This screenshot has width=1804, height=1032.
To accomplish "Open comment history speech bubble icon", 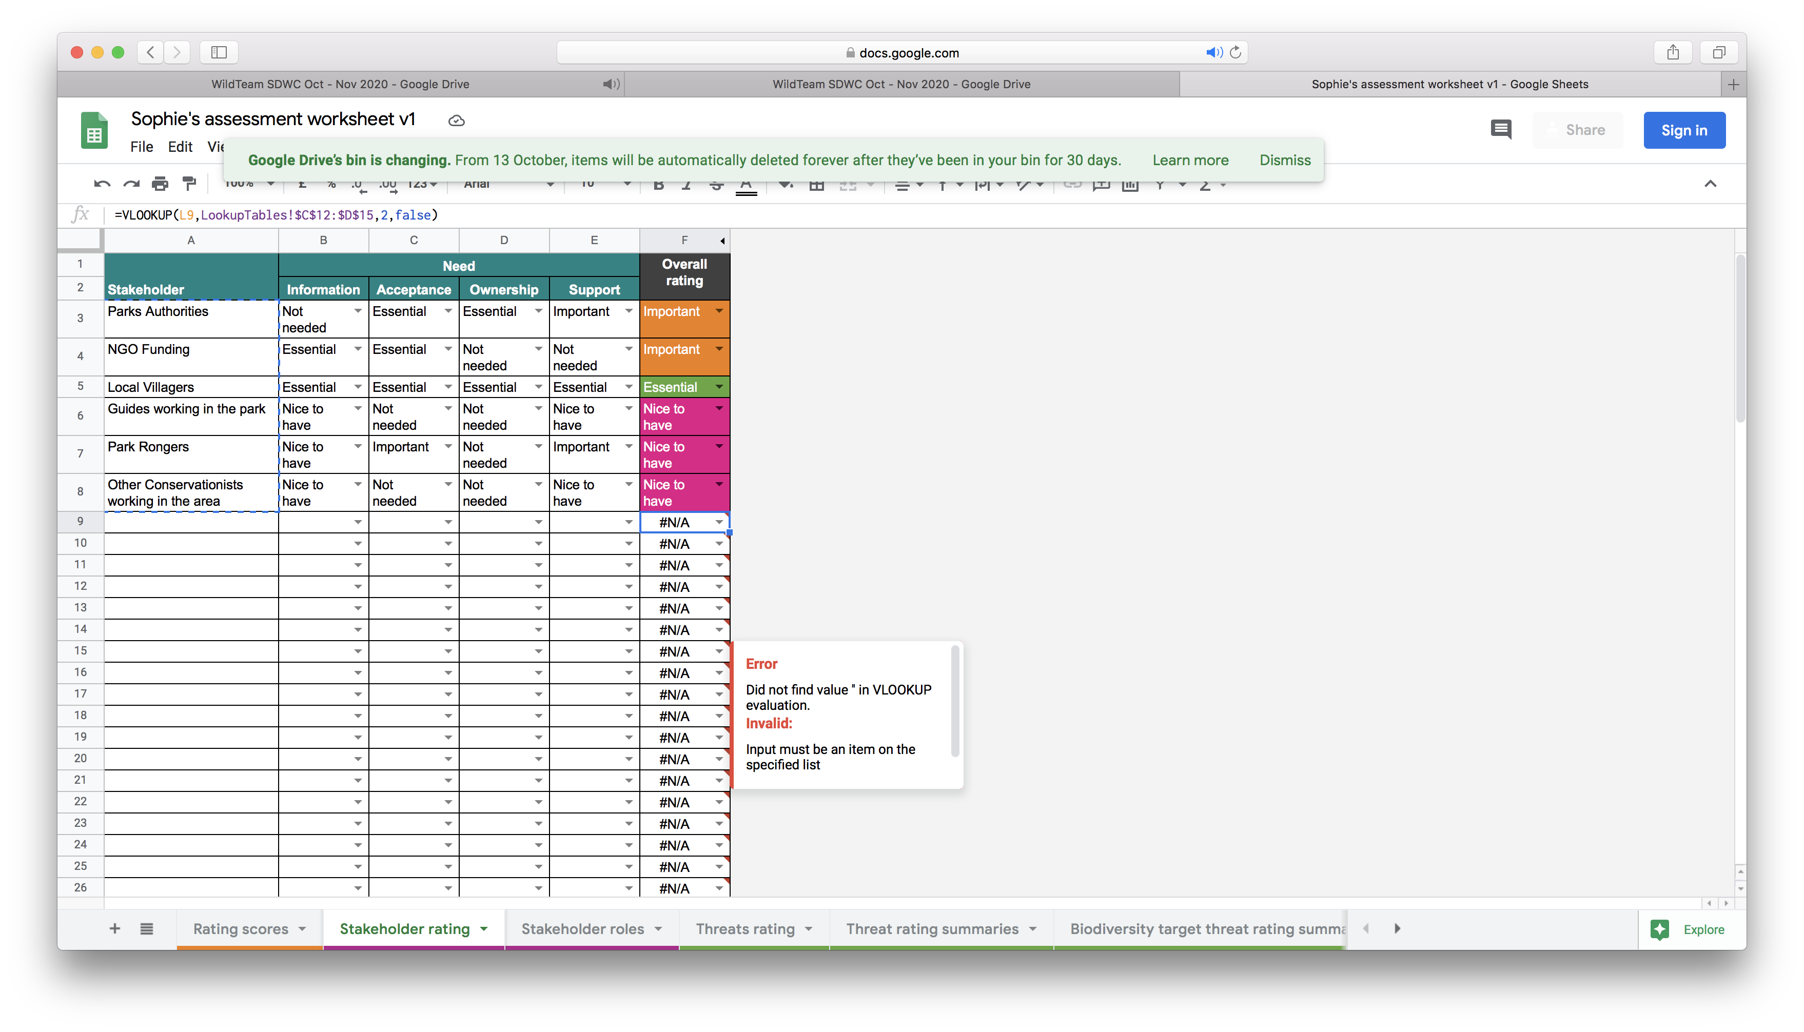I will [1501, 130].
